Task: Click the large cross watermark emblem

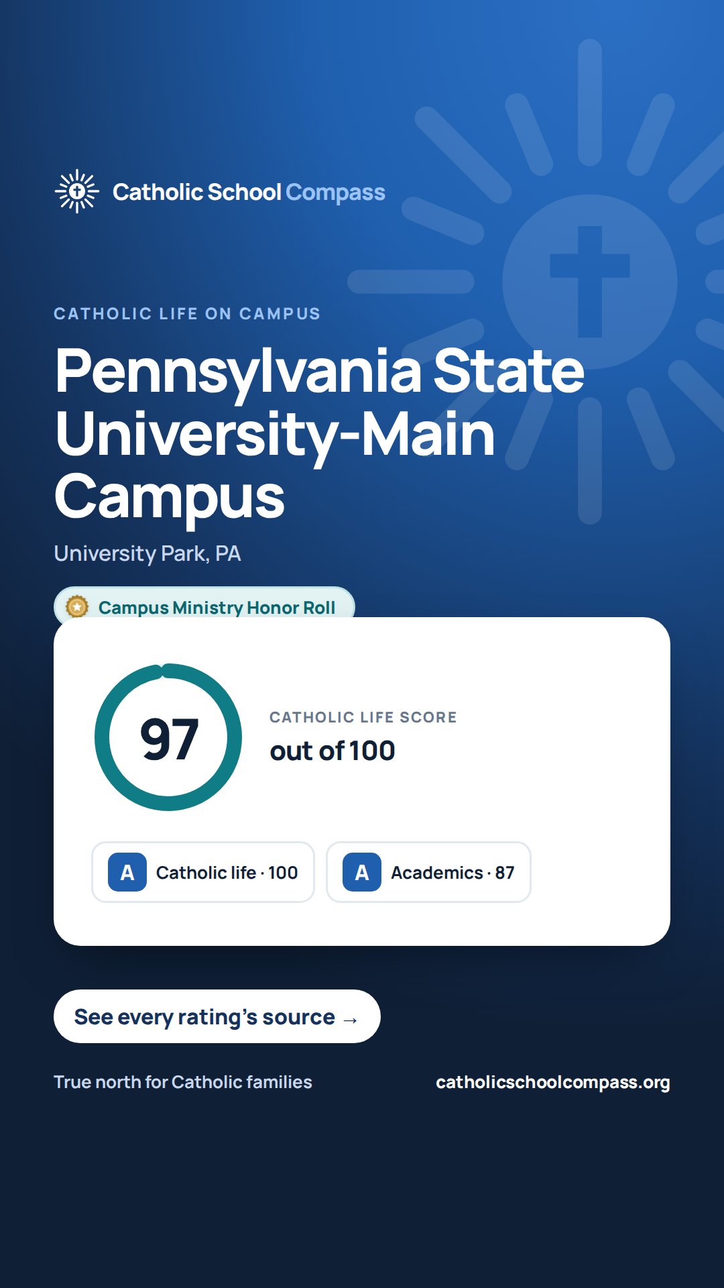Action: (x=590, y=282)
